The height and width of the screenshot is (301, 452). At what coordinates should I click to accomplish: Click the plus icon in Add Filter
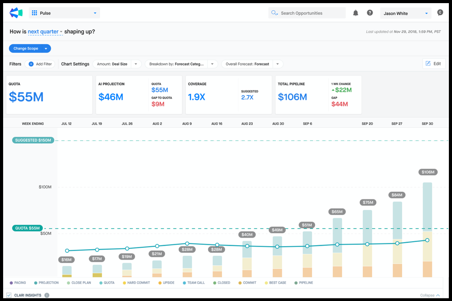[x=31, y=64]
